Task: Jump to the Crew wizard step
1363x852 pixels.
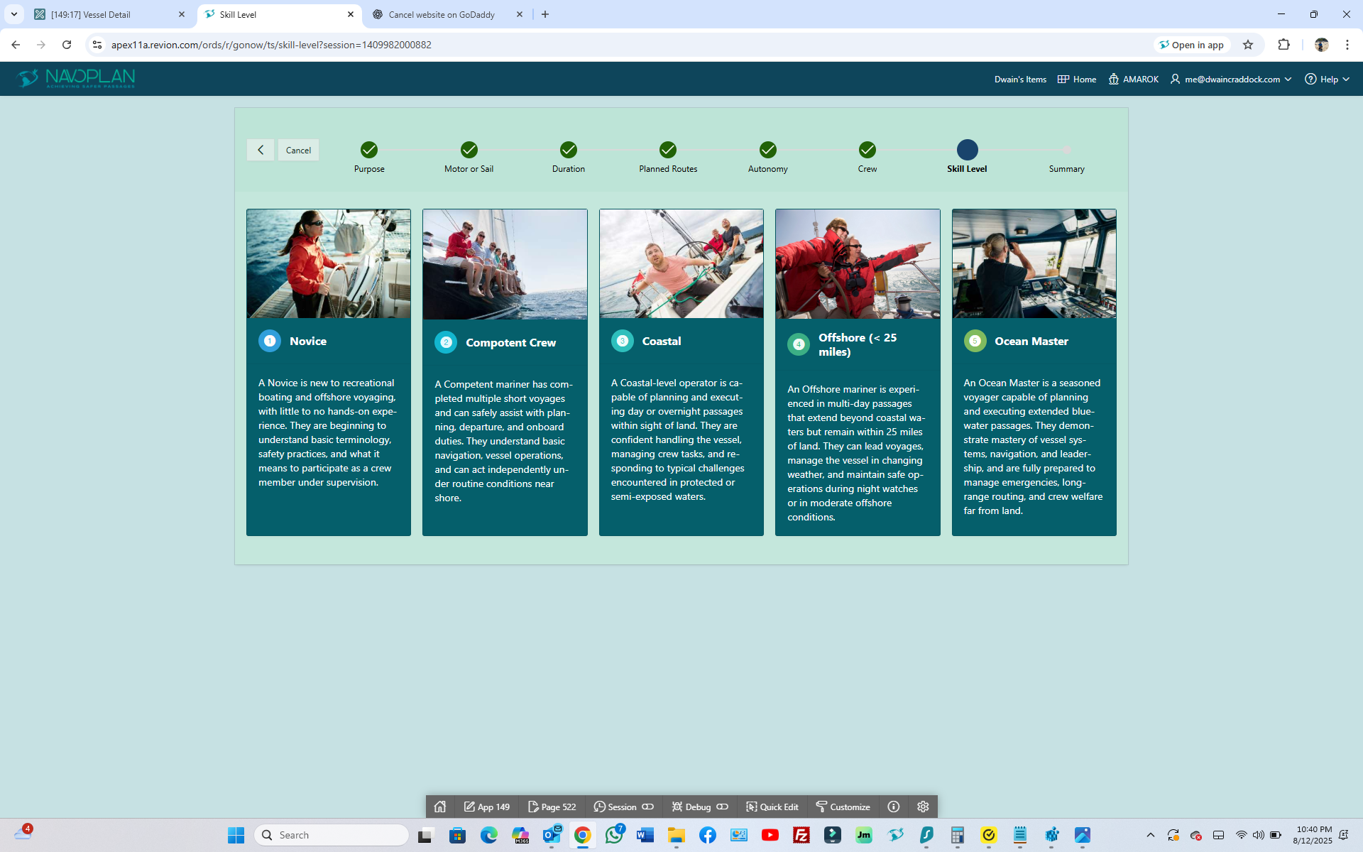Action: click(867, 150)
